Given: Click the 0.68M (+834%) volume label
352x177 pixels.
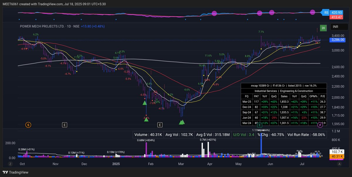Looking at the screenshot, I should tap(146, 140).
